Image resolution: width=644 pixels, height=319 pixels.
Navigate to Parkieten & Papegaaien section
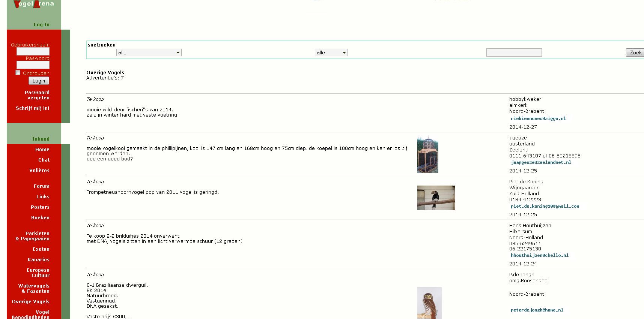click(x=33, y=236)
